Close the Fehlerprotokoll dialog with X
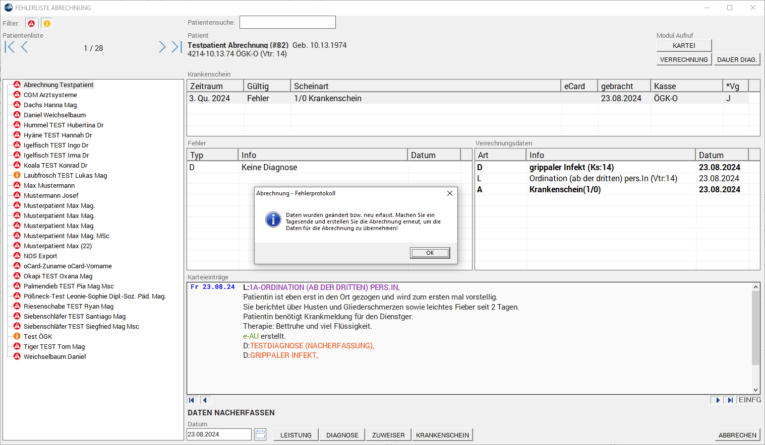 [449, 193]
